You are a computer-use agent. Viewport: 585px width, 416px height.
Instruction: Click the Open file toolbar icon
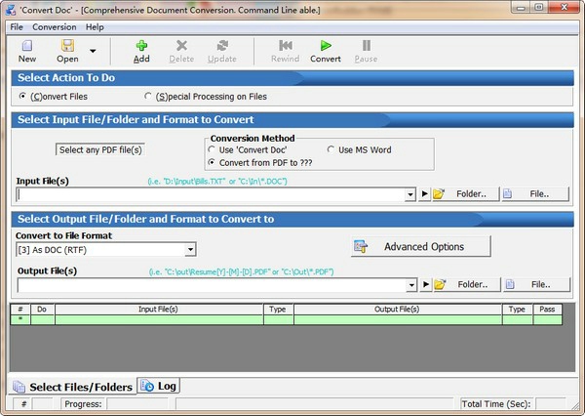pos(67,46)
